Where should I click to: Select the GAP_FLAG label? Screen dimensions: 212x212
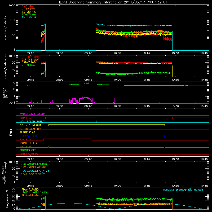pos(26,118)
